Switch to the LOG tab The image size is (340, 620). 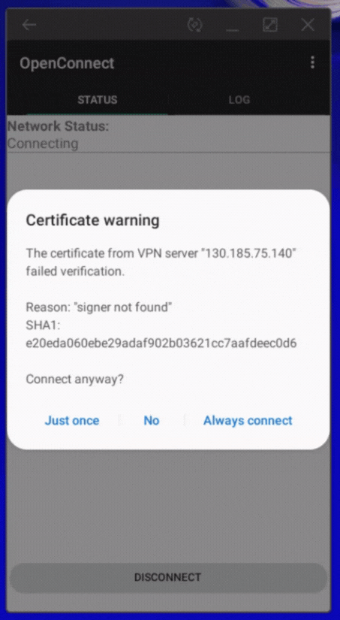click(239, 100)
